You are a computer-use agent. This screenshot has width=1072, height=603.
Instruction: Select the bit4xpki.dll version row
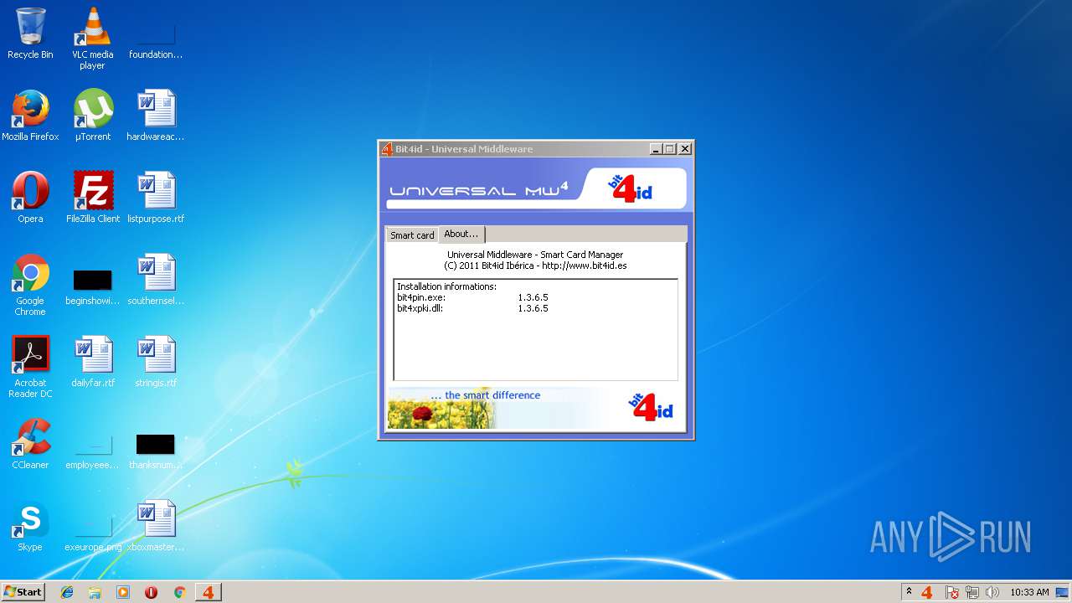coord(472,308)
